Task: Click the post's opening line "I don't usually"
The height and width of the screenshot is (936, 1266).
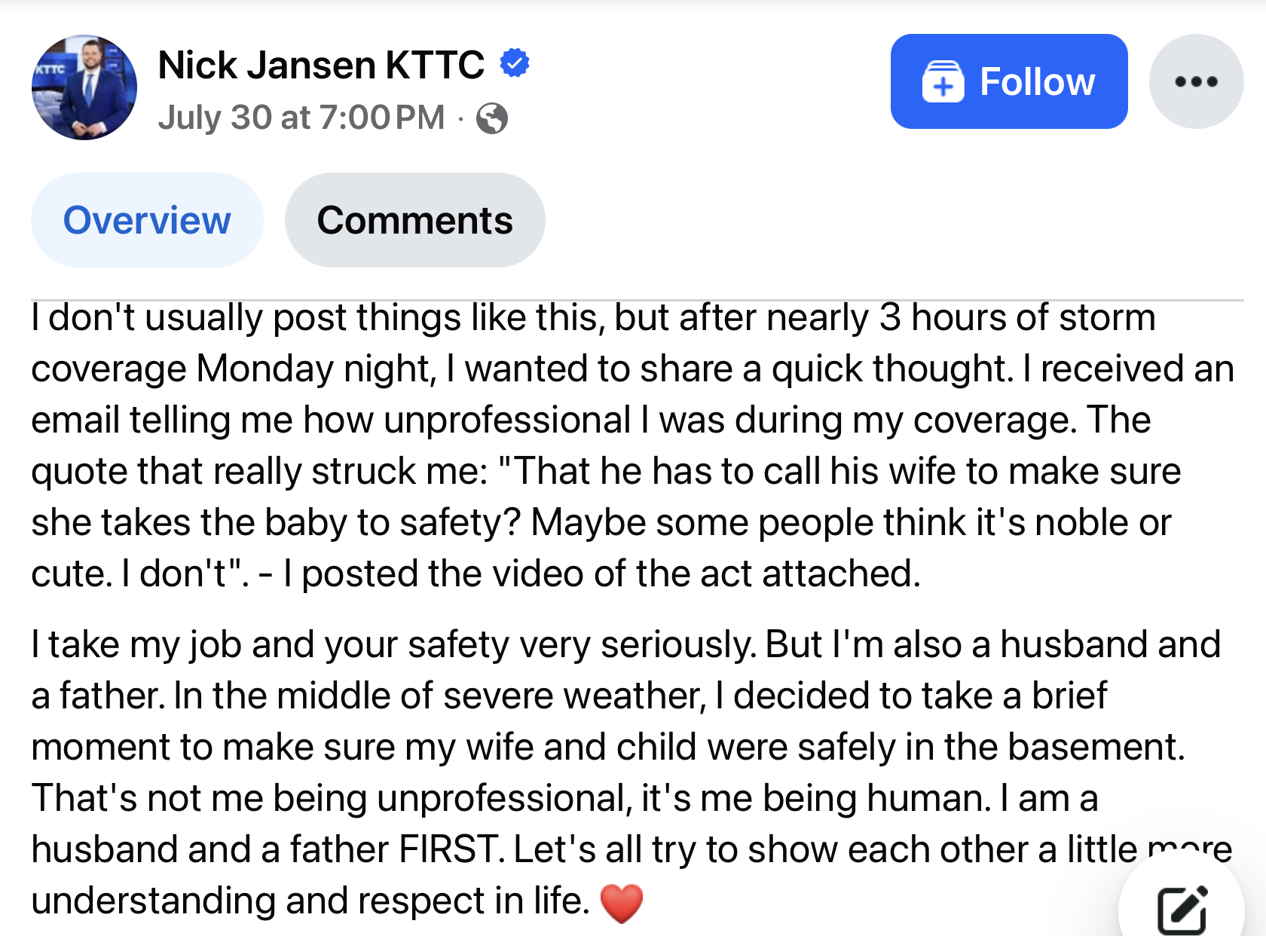Action: (x=151, y=318)
